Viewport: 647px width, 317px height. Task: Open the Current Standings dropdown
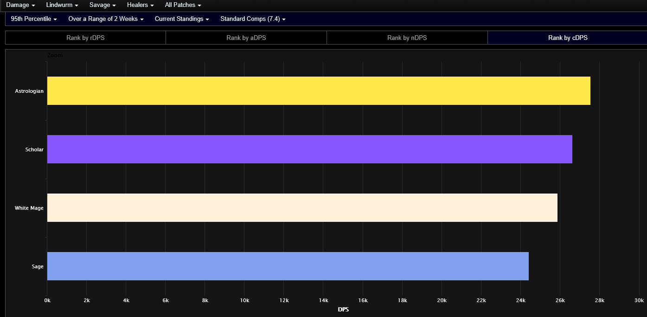tap(182, 19)
